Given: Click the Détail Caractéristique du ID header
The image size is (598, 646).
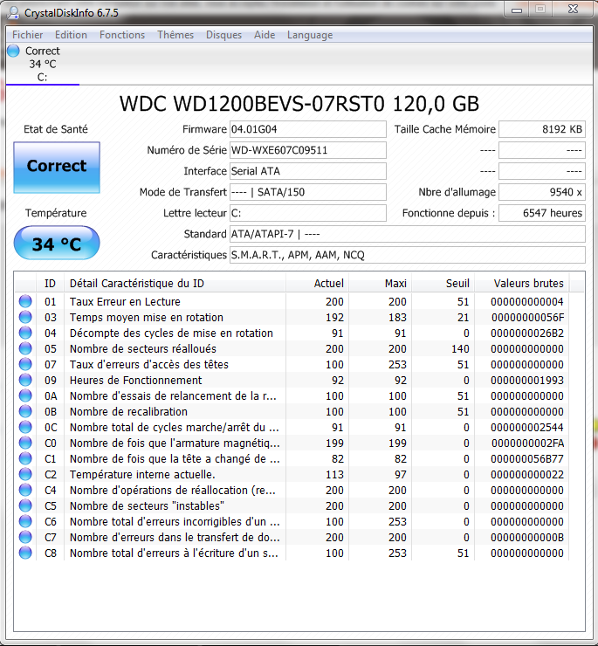Looking at the screenshot, I should pos(175,284).
